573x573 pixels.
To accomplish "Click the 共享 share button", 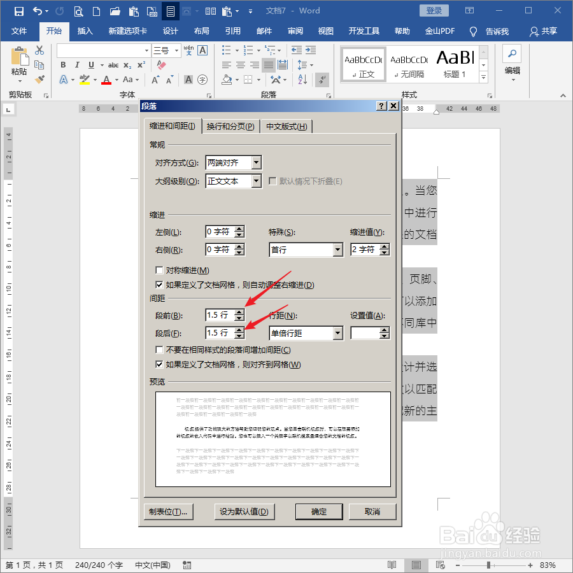I will click(x=544, y=31).
